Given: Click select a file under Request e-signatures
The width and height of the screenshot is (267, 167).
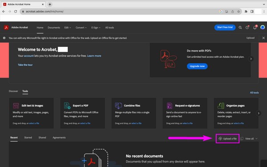Looking at the screenshot, I should point(187,123).
